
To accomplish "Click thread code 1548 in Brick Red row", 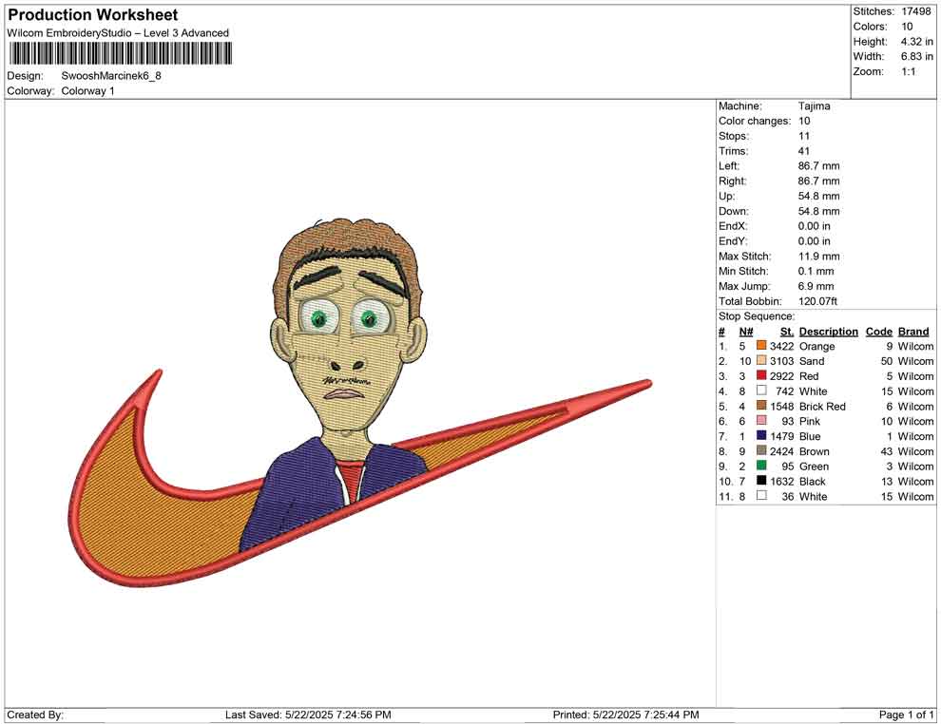I will coord(781,406).
